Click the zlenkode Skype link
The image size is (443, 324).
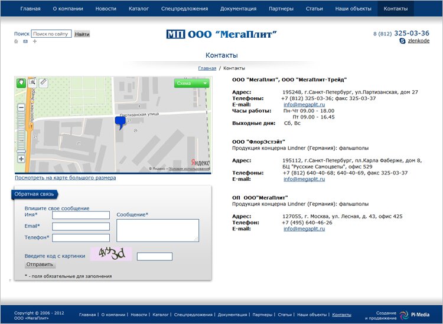(418, 41)
